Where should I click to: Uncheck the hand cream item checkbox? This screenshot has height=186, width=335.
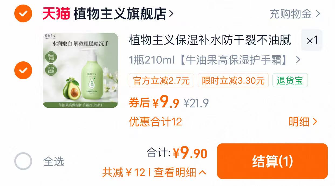click(23, 70)
